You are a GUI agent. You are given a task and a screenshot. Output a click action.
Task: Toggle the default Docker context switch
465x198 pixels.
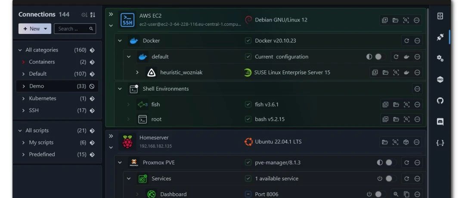381,57
